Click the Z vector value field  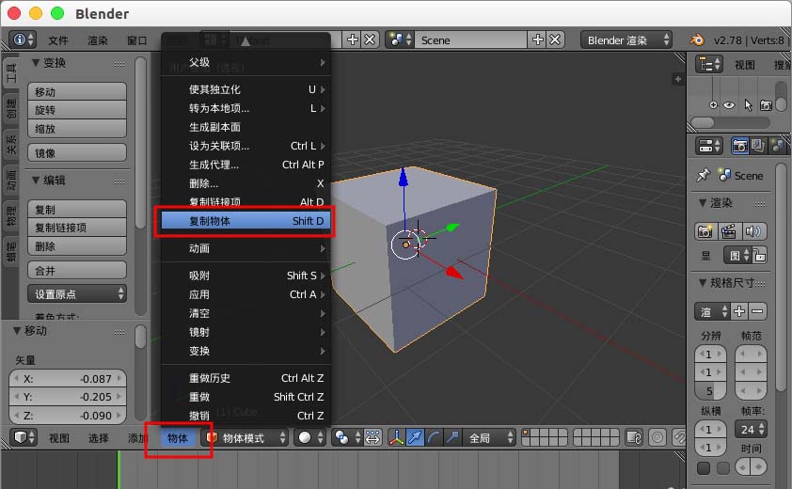pos(68,416)
